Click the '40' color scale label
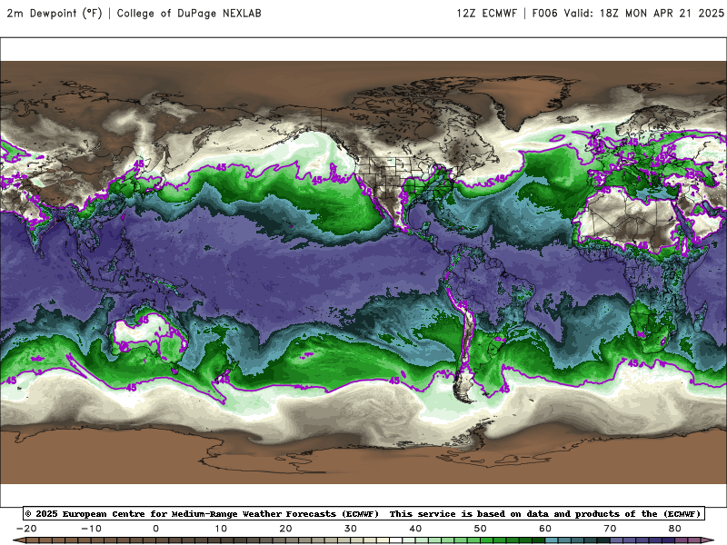727x545 pixels. [x=415, y=529]
